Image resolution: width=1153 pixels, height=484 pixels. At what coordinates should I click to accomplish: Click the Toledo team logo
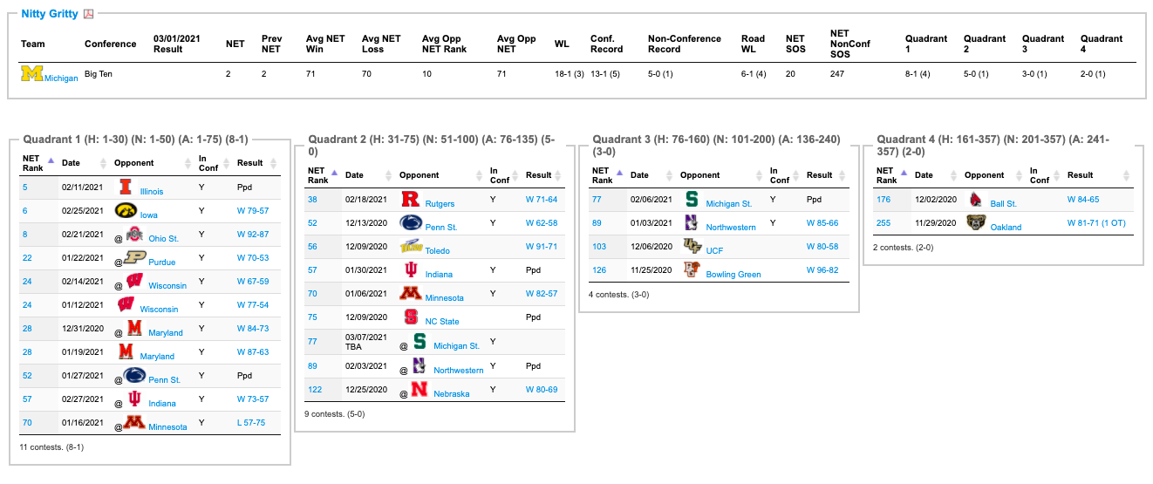click(412, 246)
